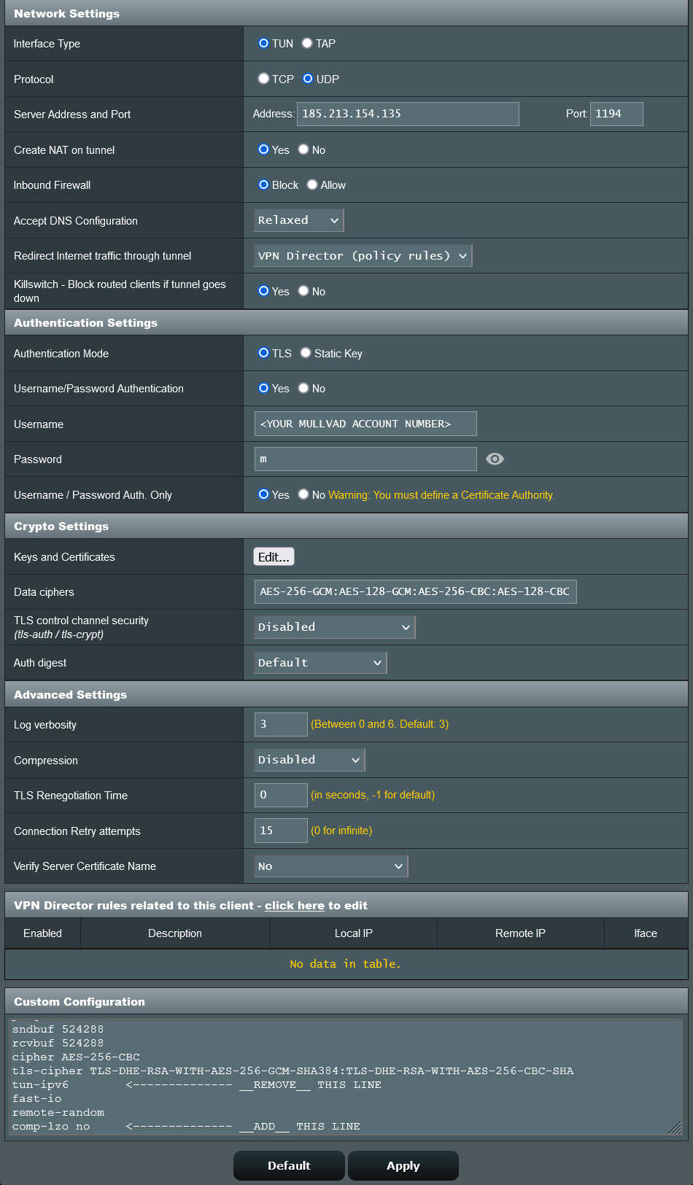Focus the Username text field

click(x=365, y=424)
